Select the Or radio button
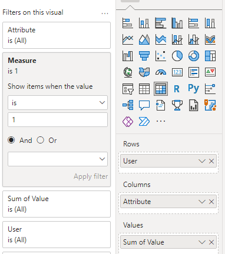225x254 pixels. (41, 140)
